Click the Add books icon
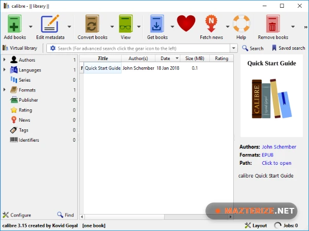Viewport: 309px width, 231px height. (14, 24)
